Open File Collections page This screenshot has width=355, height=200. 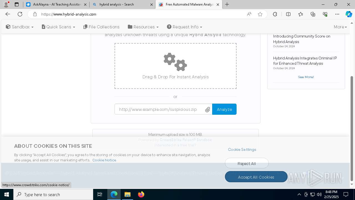102,27
